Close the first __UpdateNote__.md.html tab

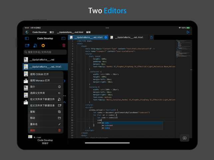(106, 37)
